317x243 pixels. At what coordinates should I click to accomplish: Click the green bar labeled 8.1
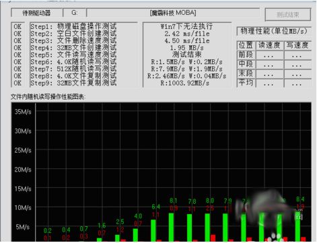[171, 228]
